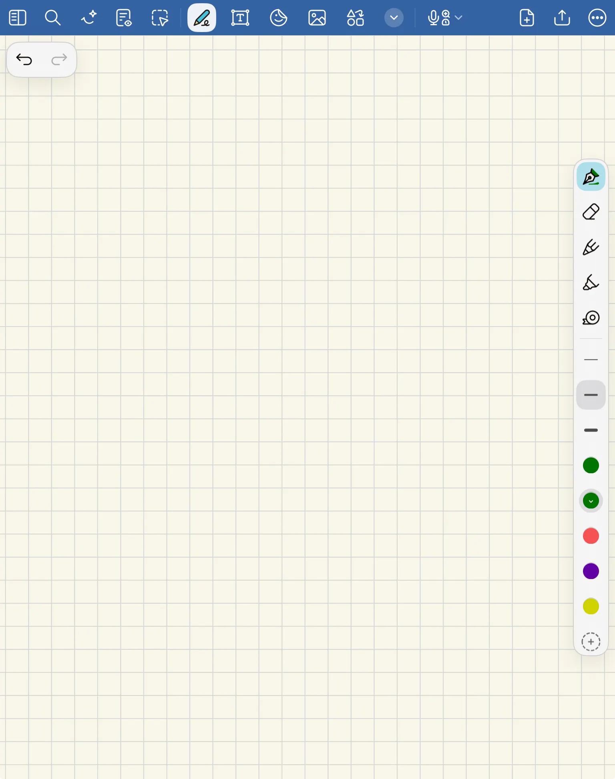Screen dimensions: 615x779
Task: Select the thin stroke width
Action: pyautogui.click(x=591, y=360)
